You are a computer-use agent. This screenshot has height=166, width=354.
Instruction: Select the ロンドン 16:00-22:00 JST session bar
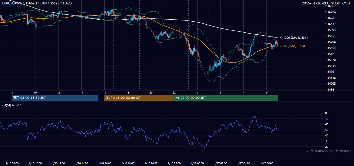(139, 98)
